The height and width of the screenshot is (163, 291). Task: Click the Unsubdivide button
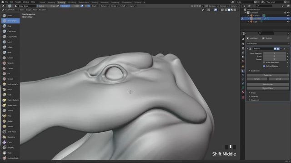268,85
